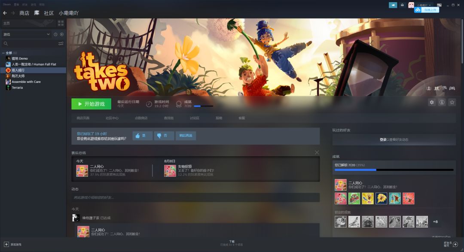Open 讨论区 game link

point(195,118)
